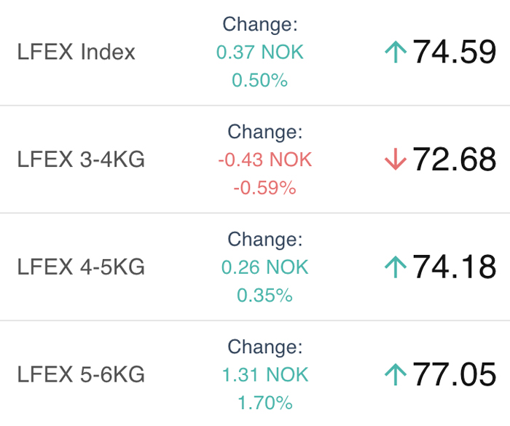Click the 74.59 index price

coord(455,52)
